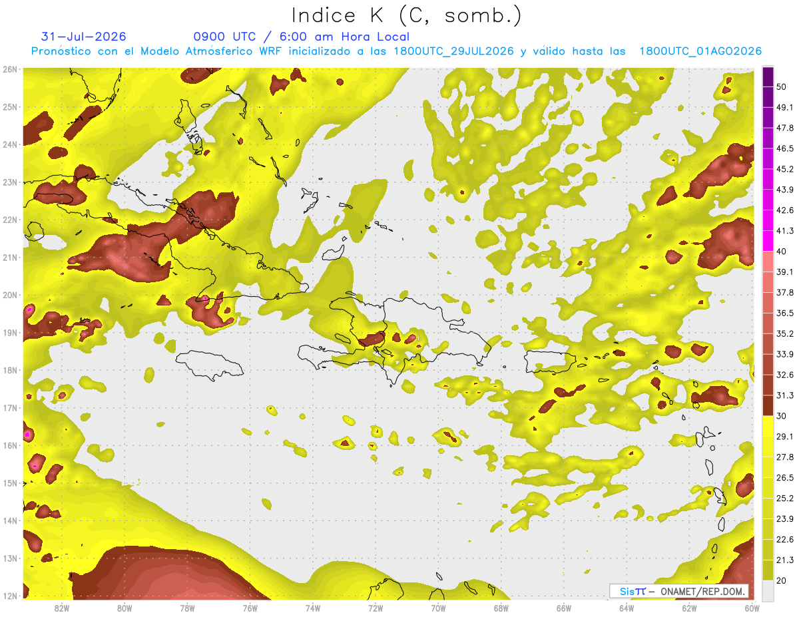The image size is (799, 617).
Task: Click the colorbar value "26.5"
Action: (x=784, y=477)
